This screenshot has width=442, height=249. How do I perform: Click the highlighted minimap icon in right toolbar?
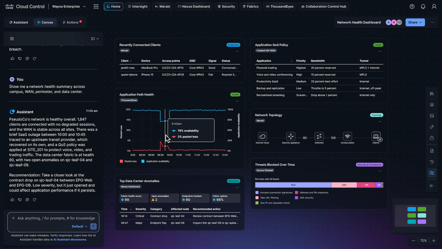pos(432,173)
